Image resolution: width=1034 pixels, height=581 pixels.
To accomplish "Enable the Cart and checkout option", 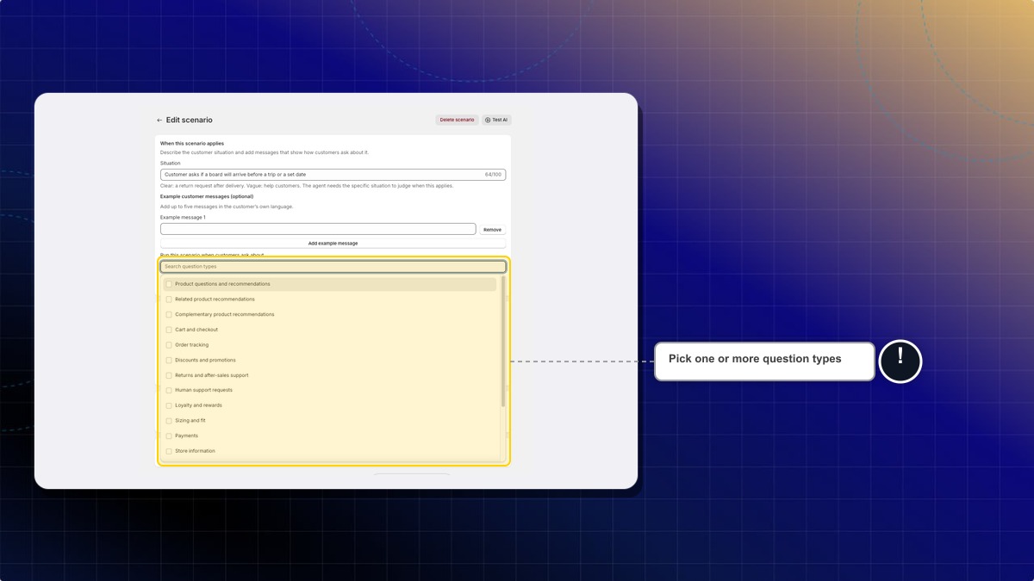I will pos(169,330).
